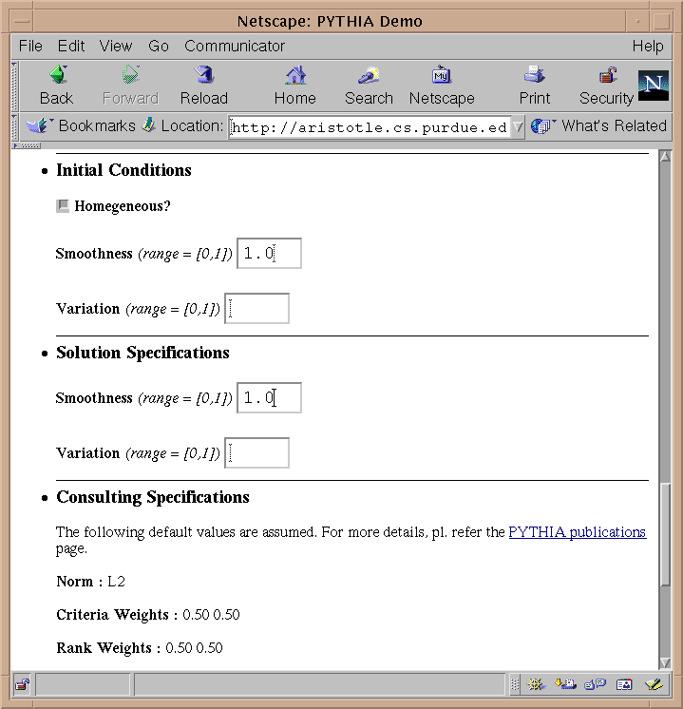Click the scrollbar down arrow
The width and height of the screenshot is (683, 709).
tap(665, 663)
